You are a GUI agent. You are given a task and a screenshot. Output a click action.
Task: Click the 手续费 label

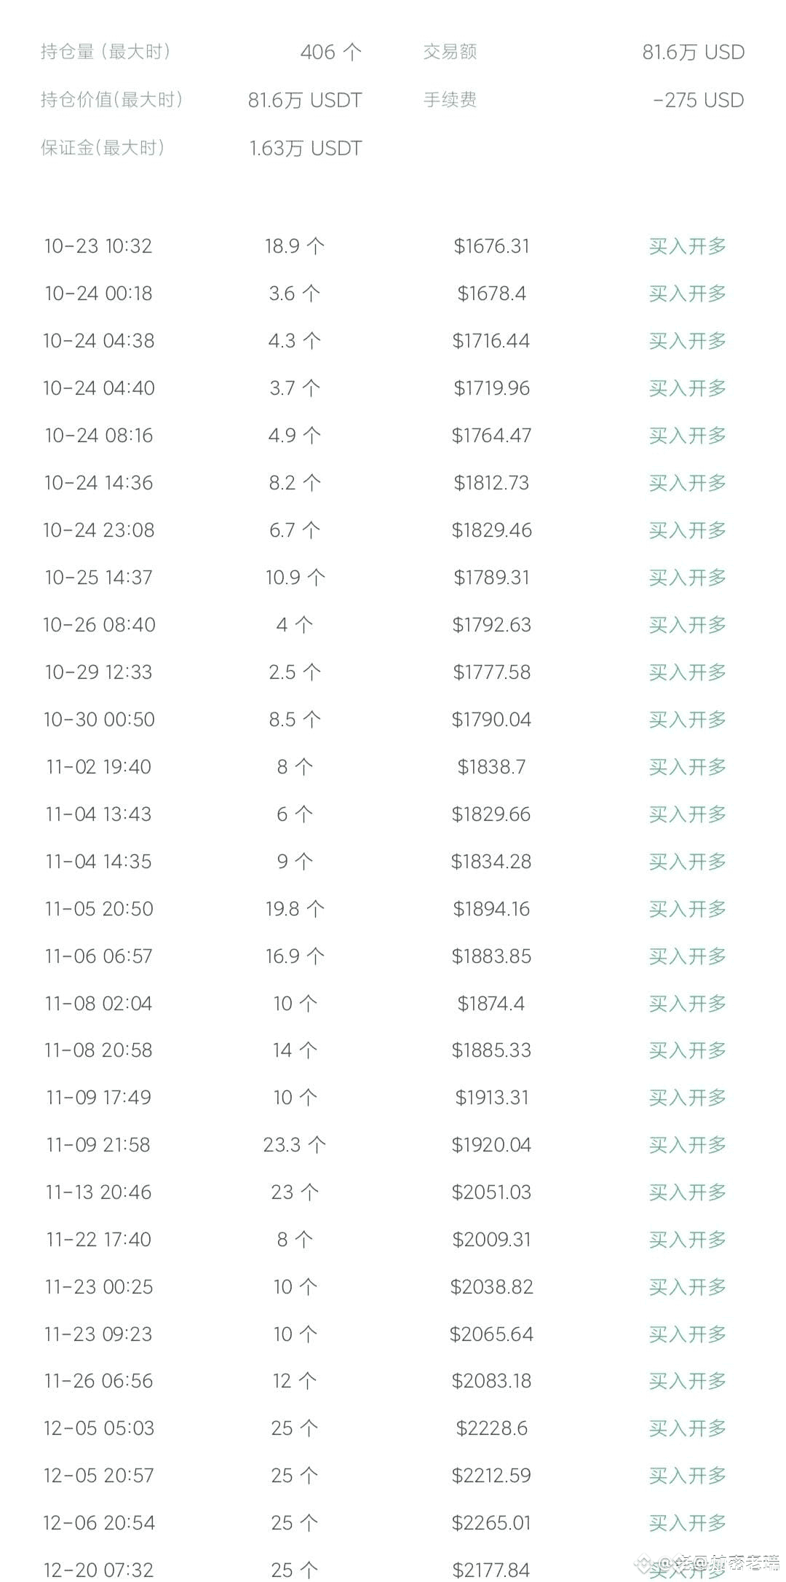pos(450,100)
